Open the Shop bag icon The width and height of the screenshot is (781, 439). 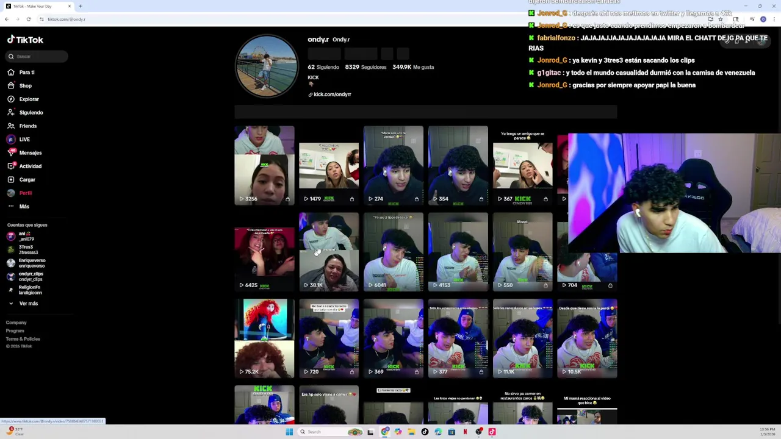[x=10, y=85]
